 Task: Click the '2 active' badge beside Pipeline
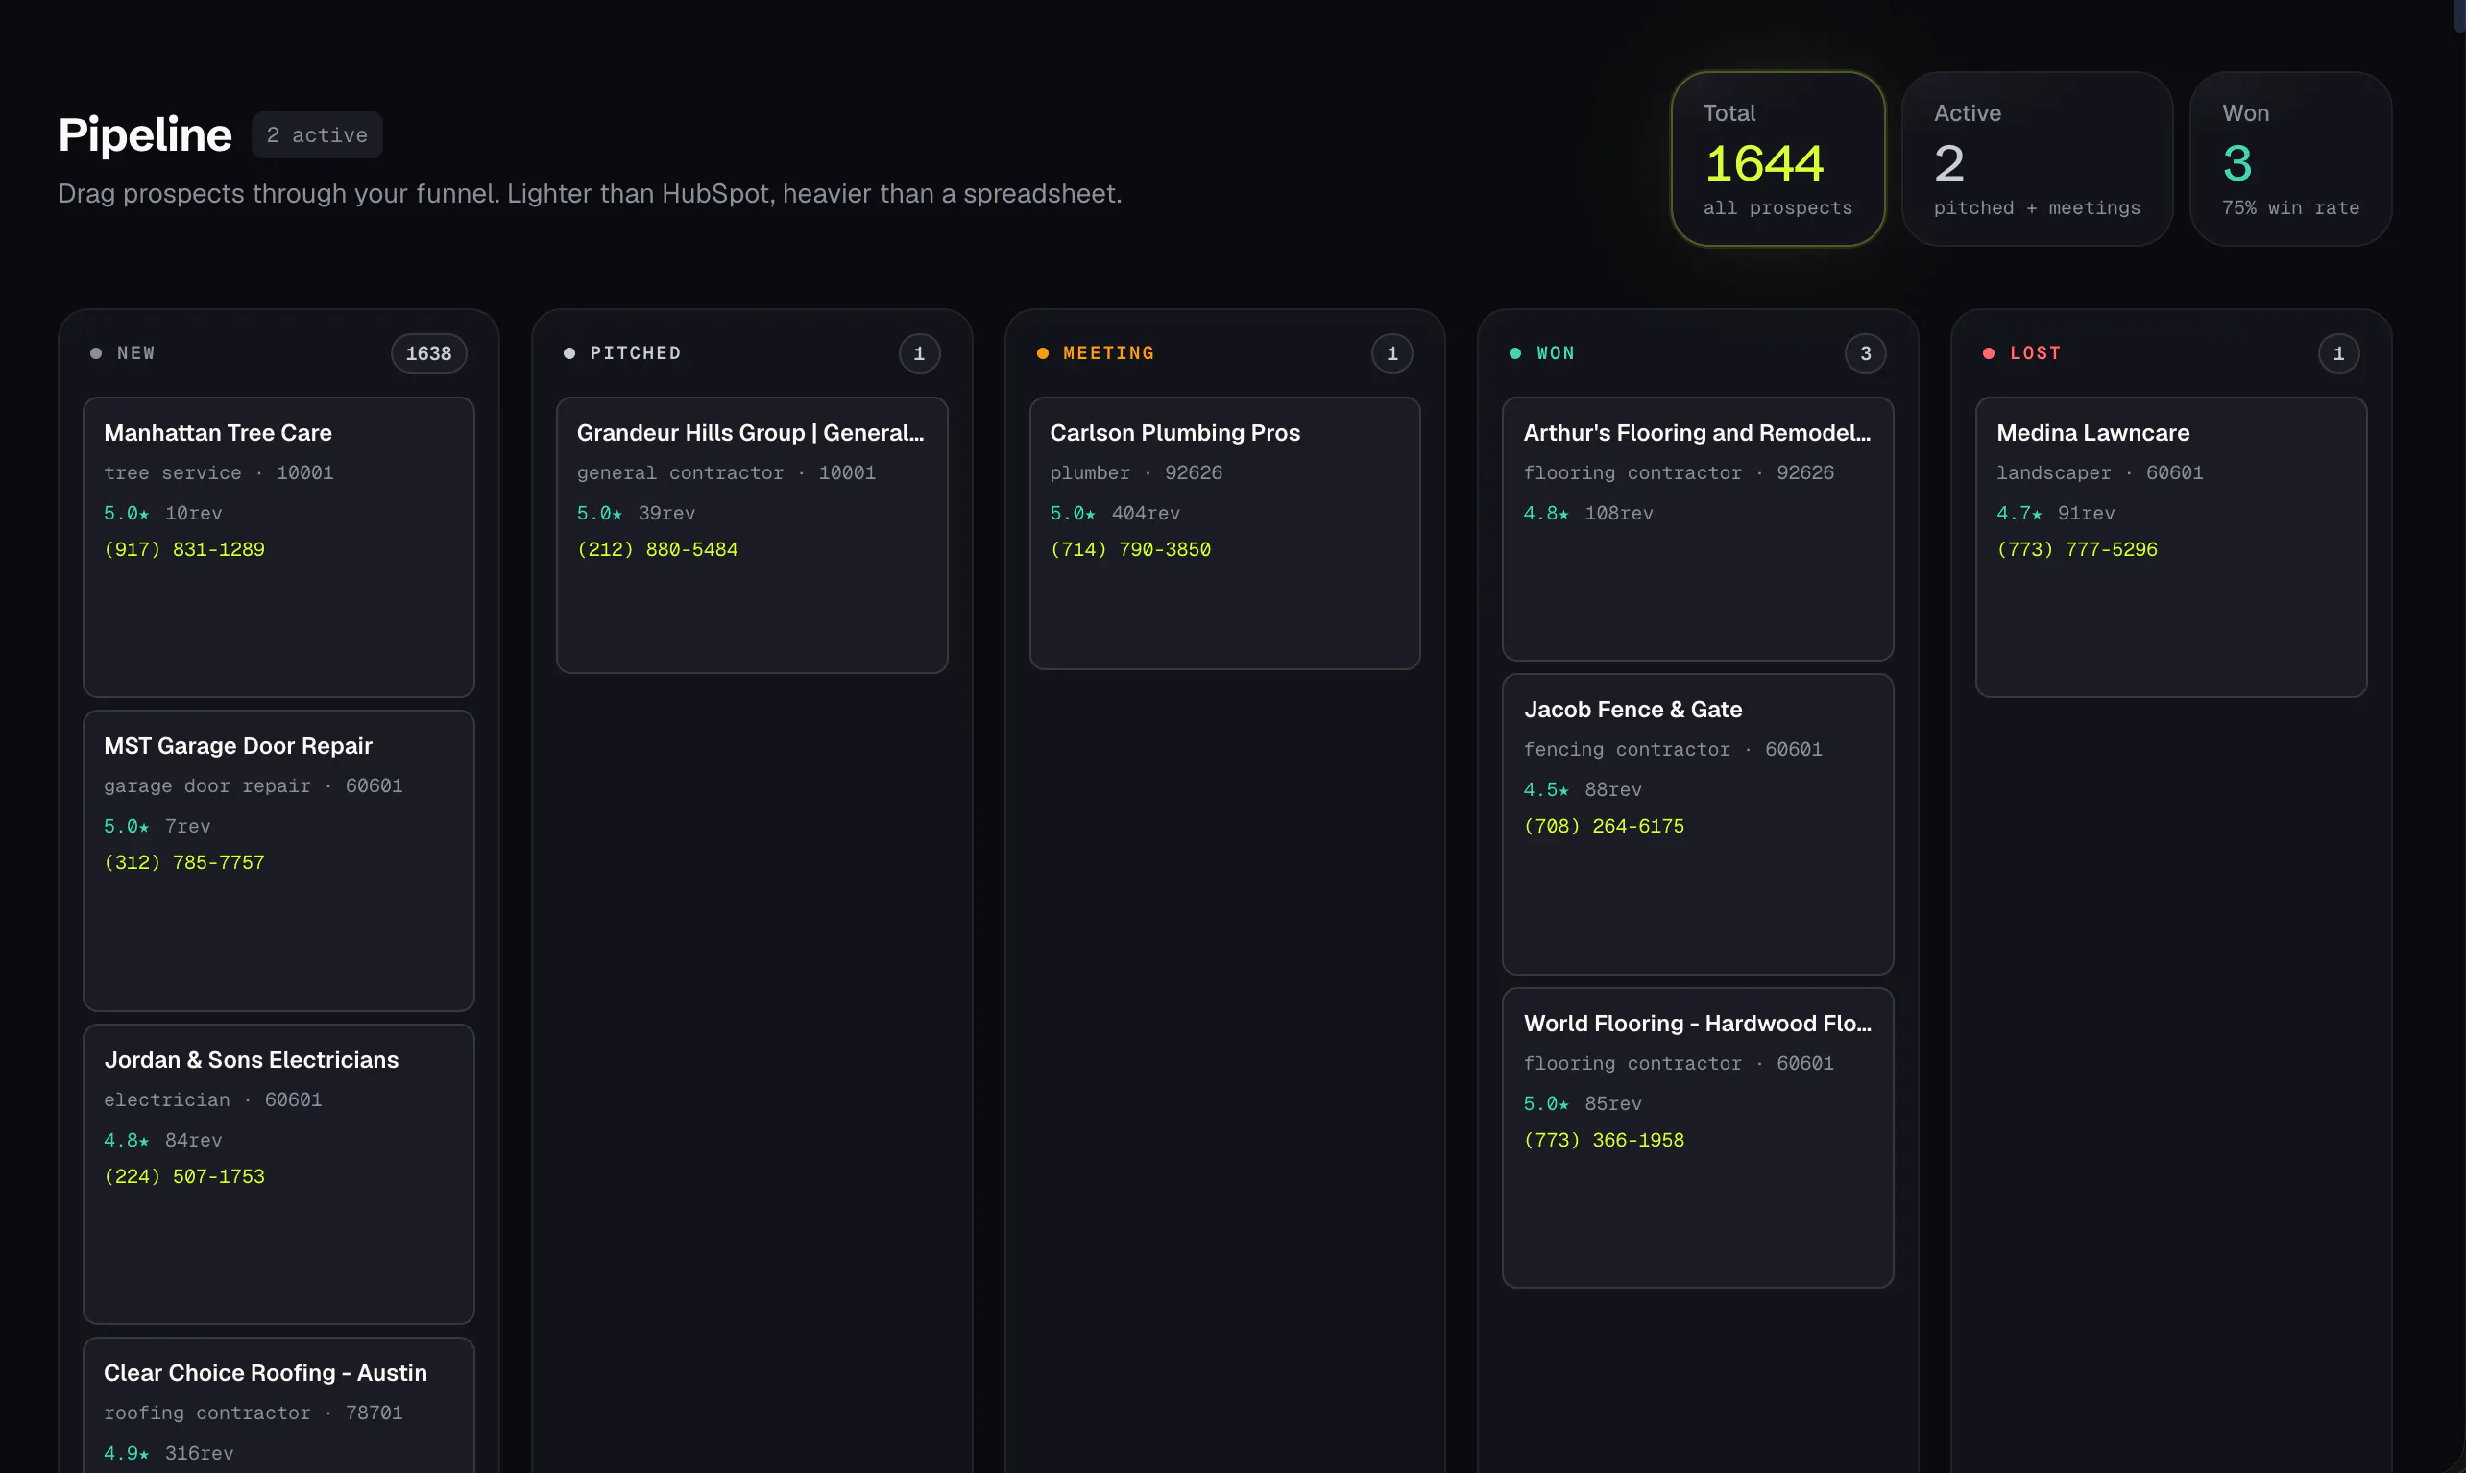(317, 135)
